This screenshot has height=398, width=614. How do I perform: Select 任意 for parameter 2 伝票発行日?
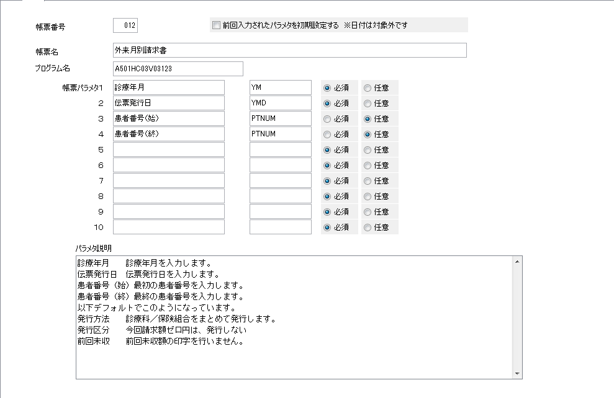click(x=368, y=103)
